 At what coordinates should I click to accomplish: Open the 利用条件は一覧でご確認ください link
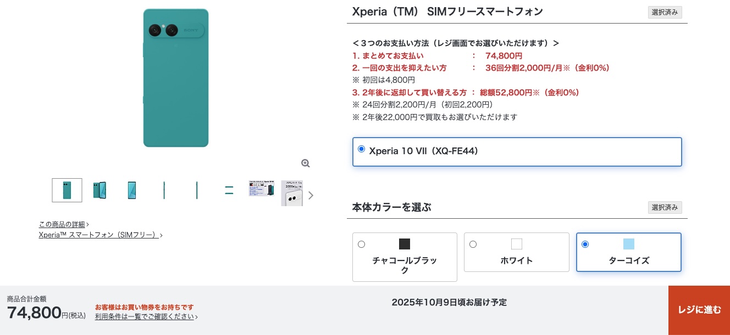click(145, 316)
